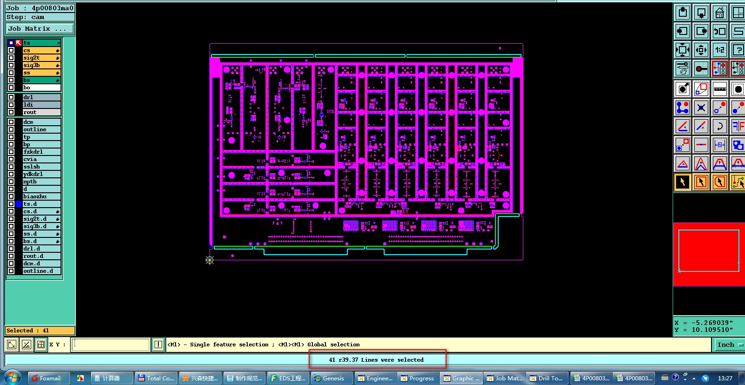The image size is (745, 385).
Task: Click the previous zoom undo icon
Action: [720, 31]
